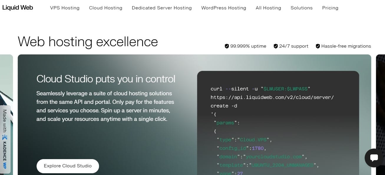Click the "params": code line
The height and width of the screenshot is (175, 385).
pyautogui.click(x=227, y=123)
